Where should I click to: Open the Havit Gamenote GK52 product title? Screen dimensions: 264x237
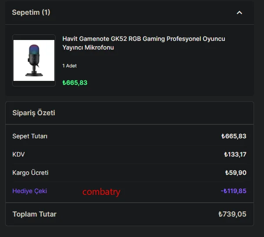[144, 39]
